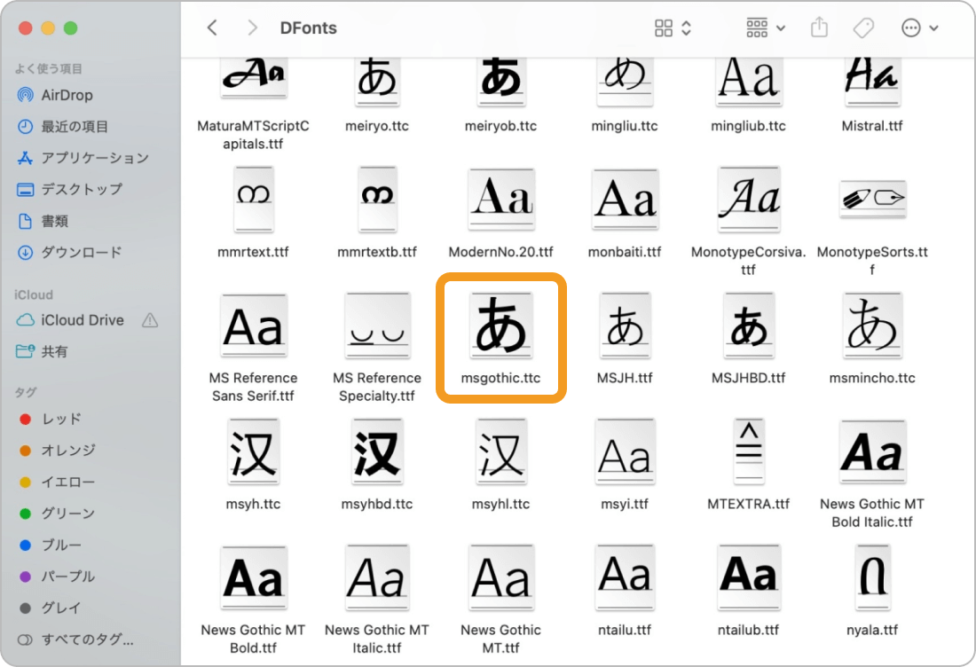Screen dimensions: 976x667
Task: Select the mmrtextb.ttf file icon
Action: (x=377, y=199)
